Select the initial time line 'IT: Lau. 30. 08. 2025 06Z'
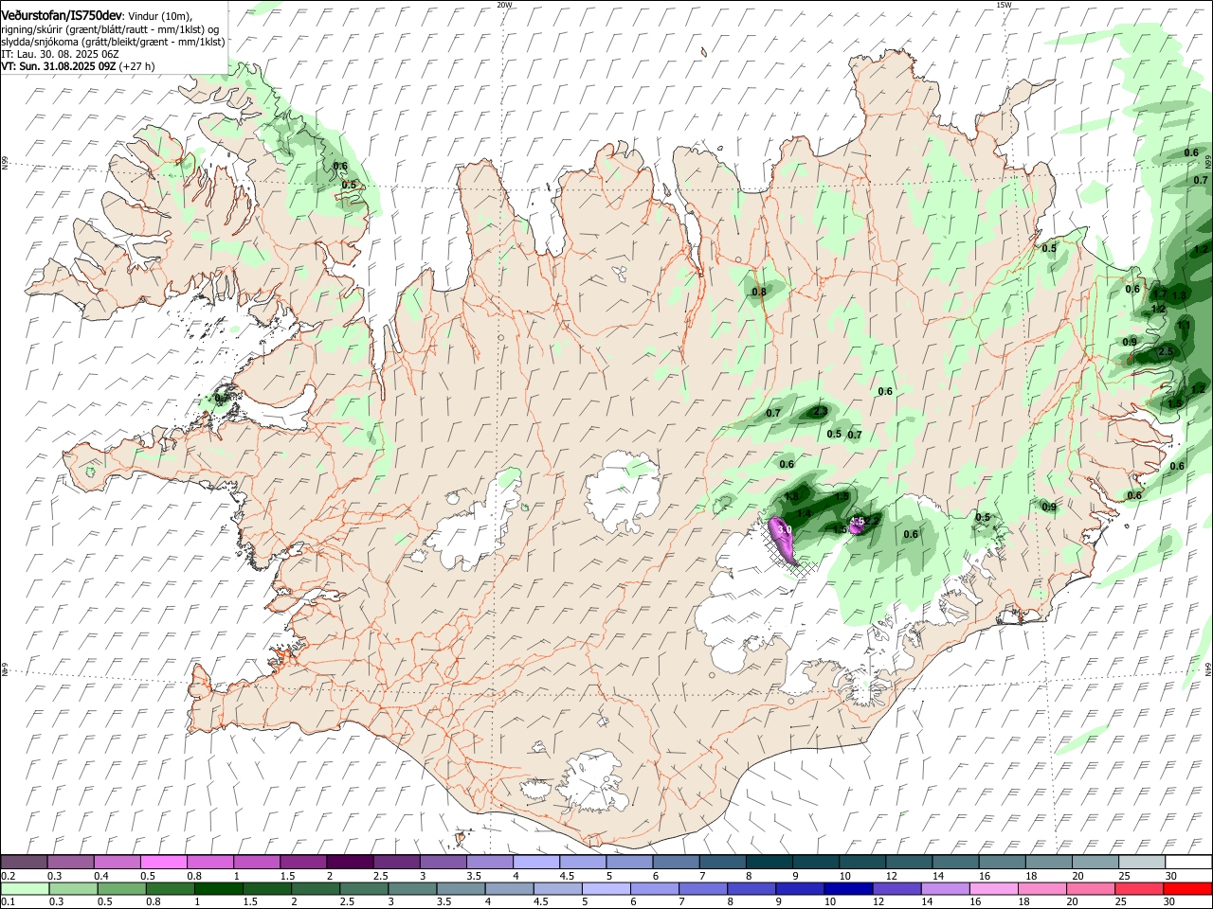 [x=60, y=54]
